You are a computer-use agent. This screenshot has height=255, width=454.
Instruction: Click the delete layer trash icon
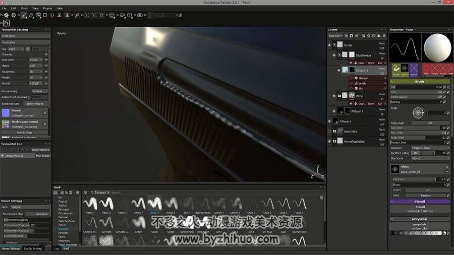384,36
